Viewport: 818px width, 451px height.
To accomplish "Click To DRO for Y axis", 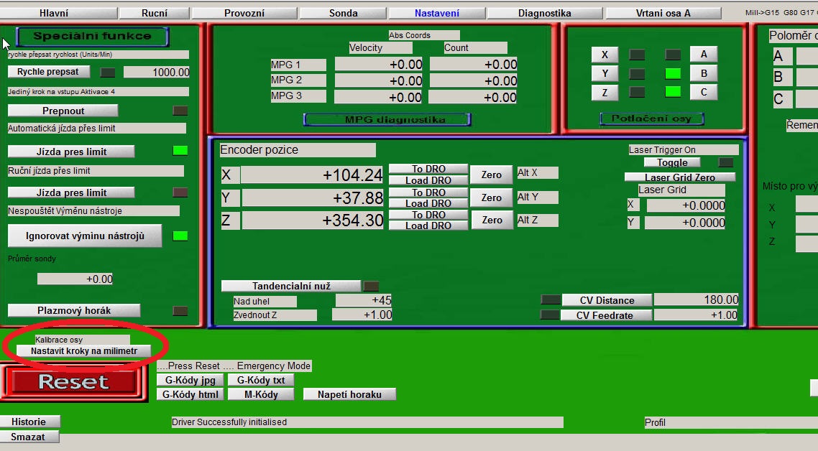I will coord(428,192).
